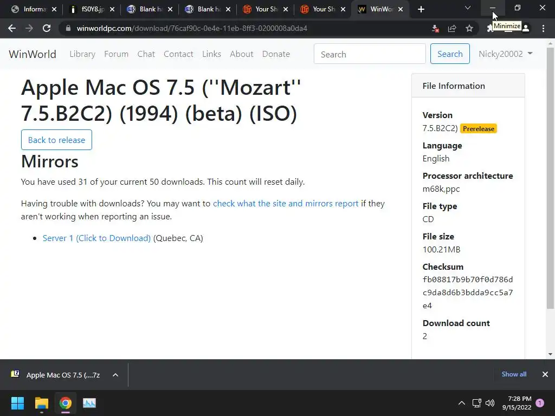Open the Chat nav link

pos(146,54)
